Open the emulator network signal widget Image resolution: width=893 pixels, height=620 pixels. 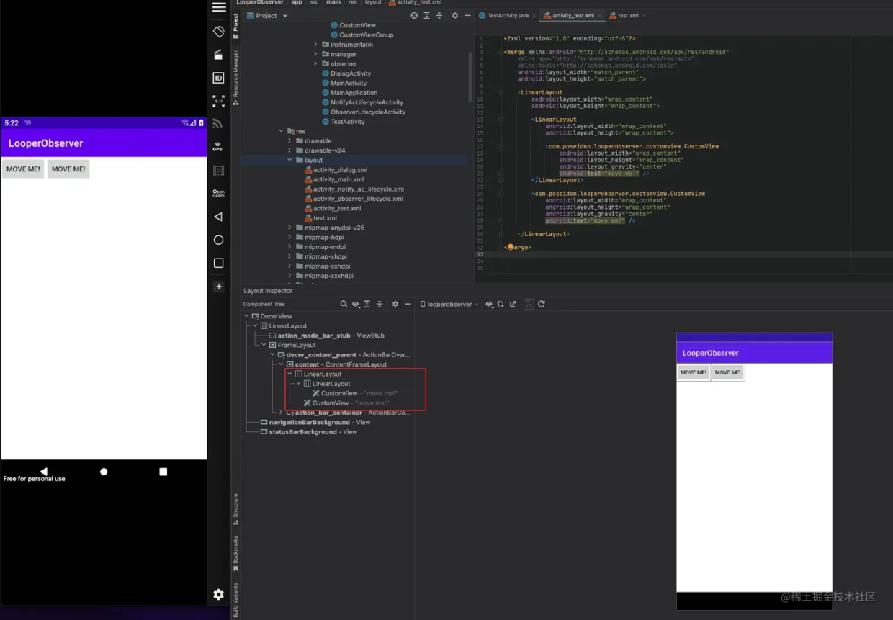coord(219,124)
